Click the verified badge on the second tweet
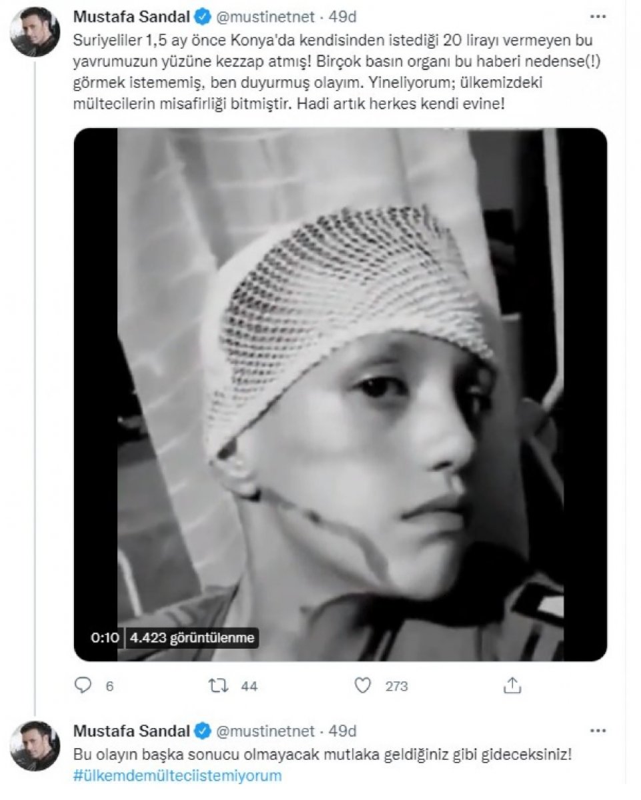The width and height of the screenshot is (641, 800). 202,731
